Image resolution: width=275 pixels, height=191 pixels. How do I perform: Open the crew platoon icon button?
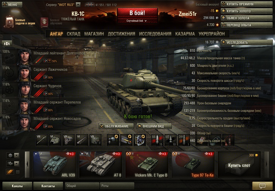(7, 43)
